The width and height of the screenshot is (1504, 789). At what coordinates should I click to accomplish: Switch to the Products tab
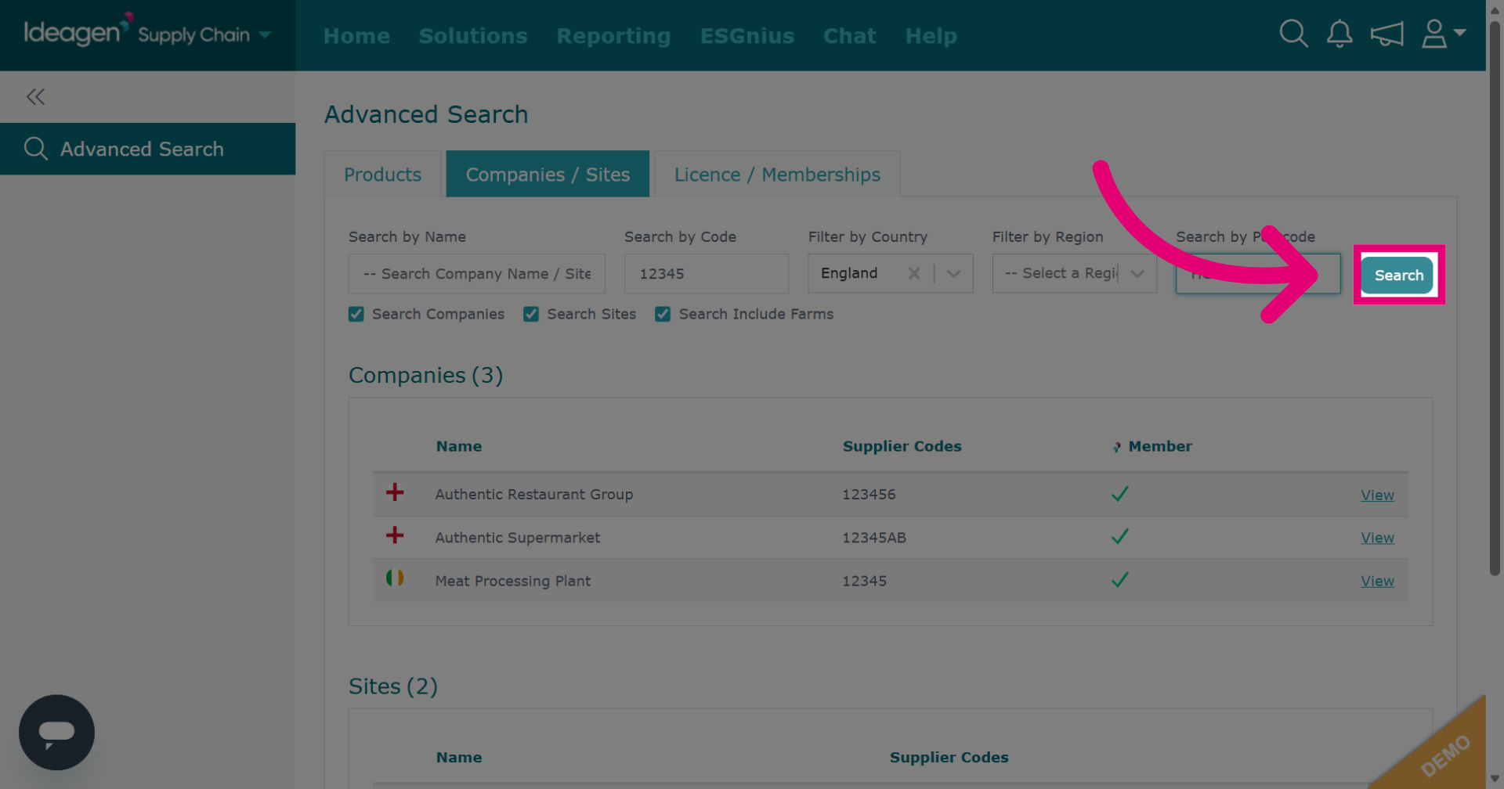(x=383, y=174)
